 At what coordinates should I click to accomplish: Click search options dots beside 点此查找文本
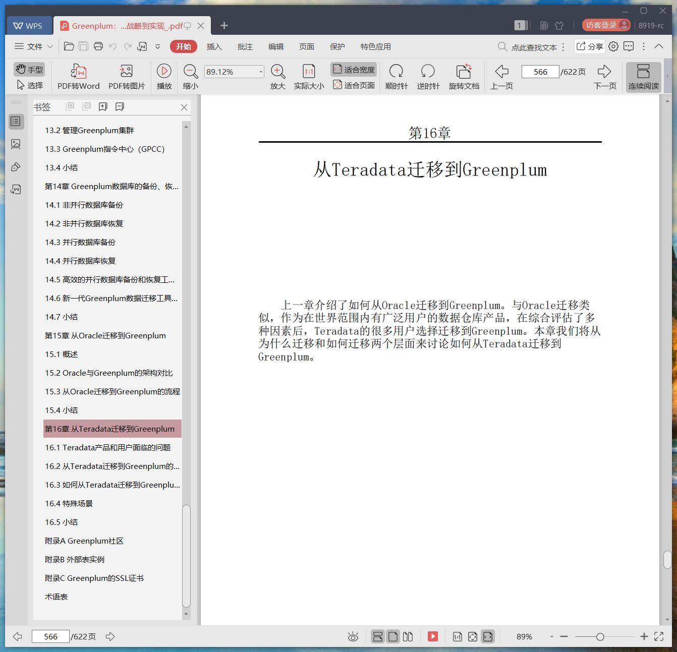point(563,47)
